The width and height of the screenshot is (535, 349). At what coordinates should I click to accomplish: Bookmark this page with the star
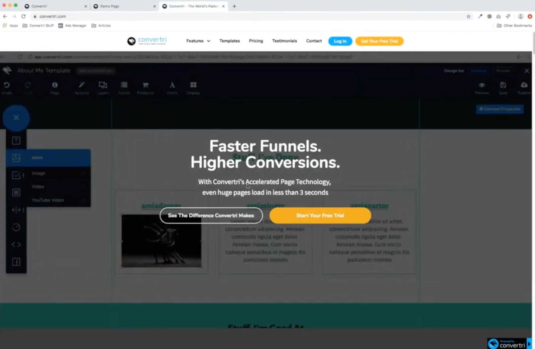[x=468, y=16]
